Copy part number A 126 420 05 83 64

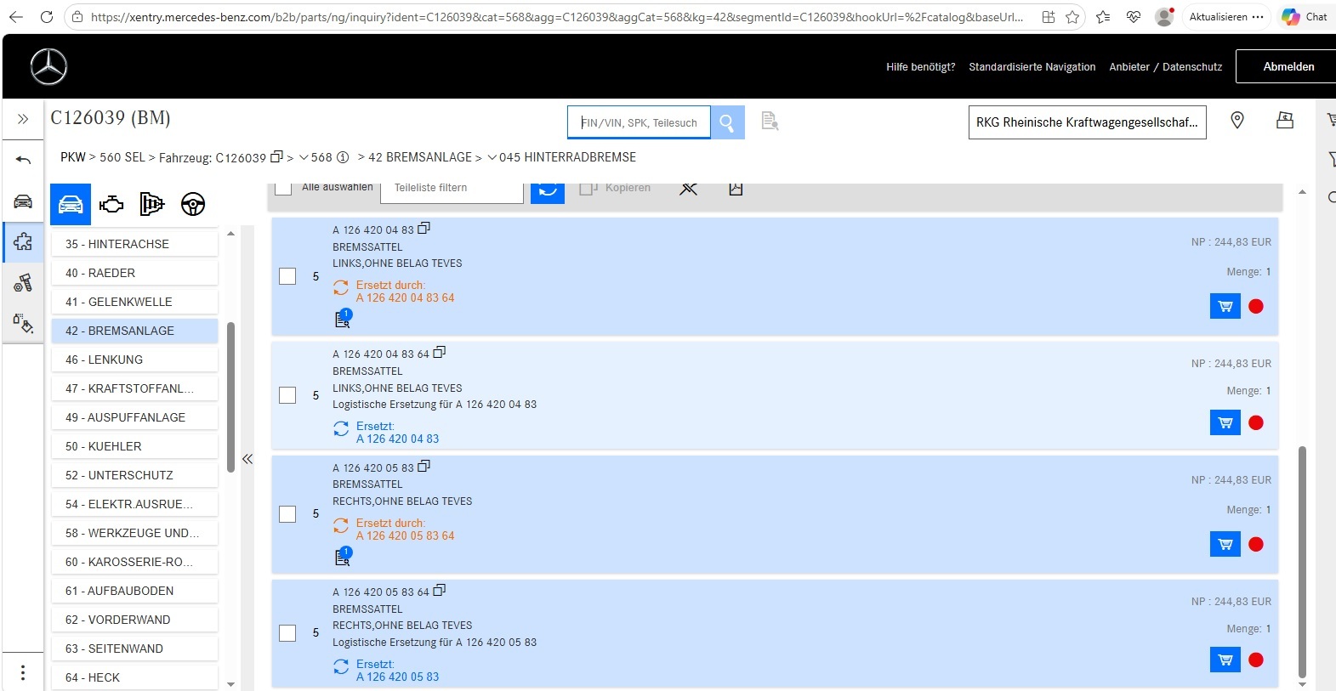coord(440,590)
